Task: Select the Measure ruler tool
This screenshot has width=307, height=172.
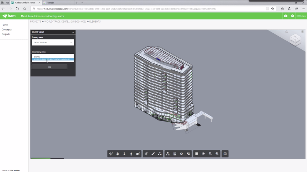Action: 153,154
